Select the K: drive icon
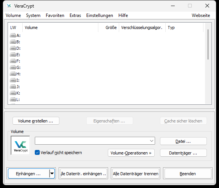Screen dimensions: 219x188 coord(13,93)
